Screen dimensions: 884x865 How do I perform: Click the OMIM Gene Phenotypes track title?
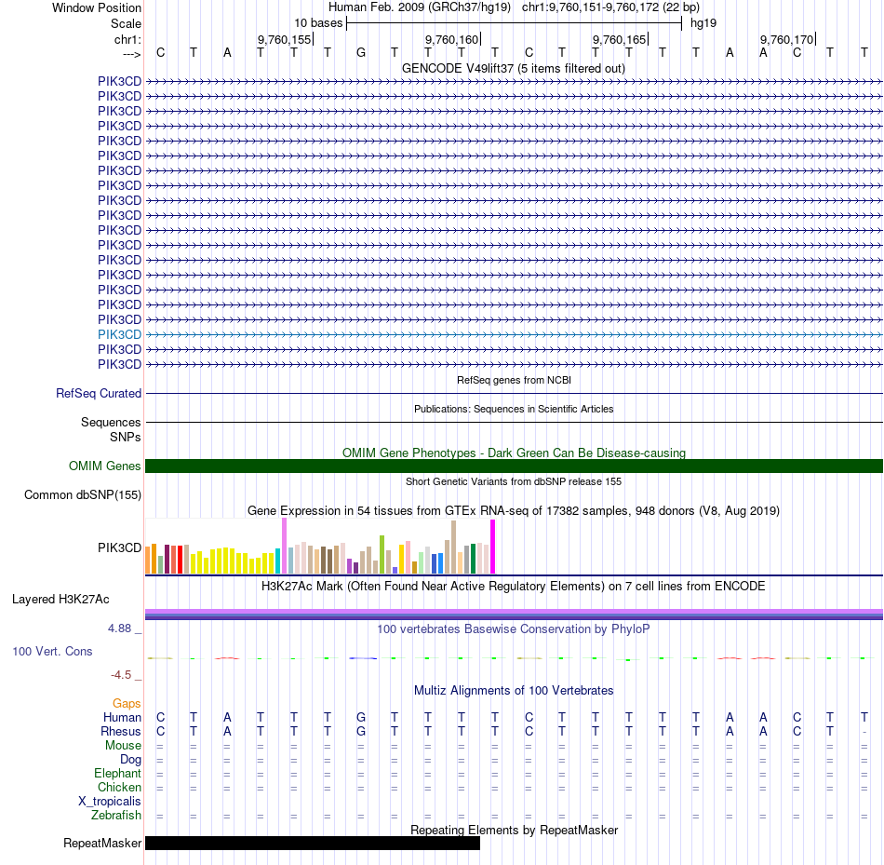515,453
